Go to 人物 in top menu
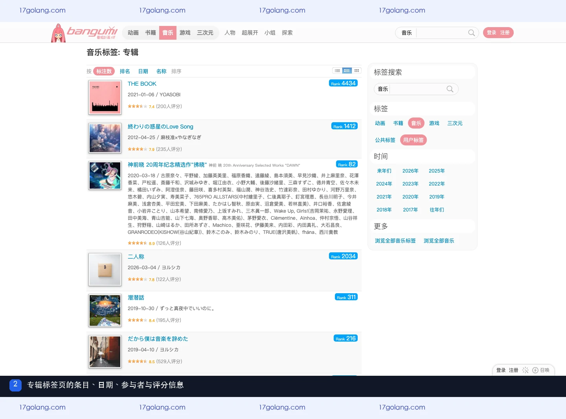Screen dimensions: 566x419 [230, 33]
